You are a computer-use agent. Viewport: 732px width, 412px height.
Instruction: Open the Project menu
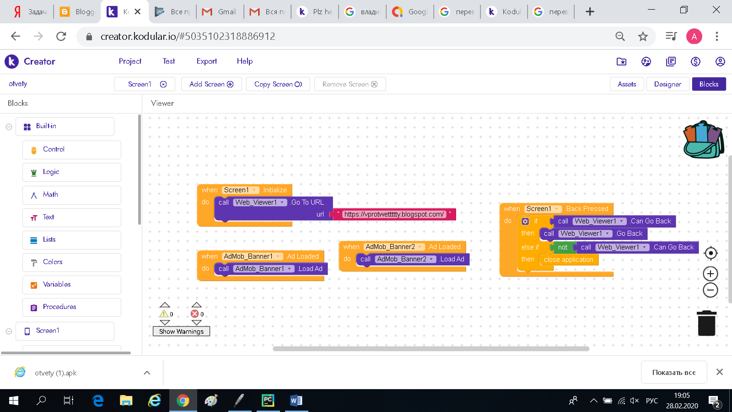130,61
